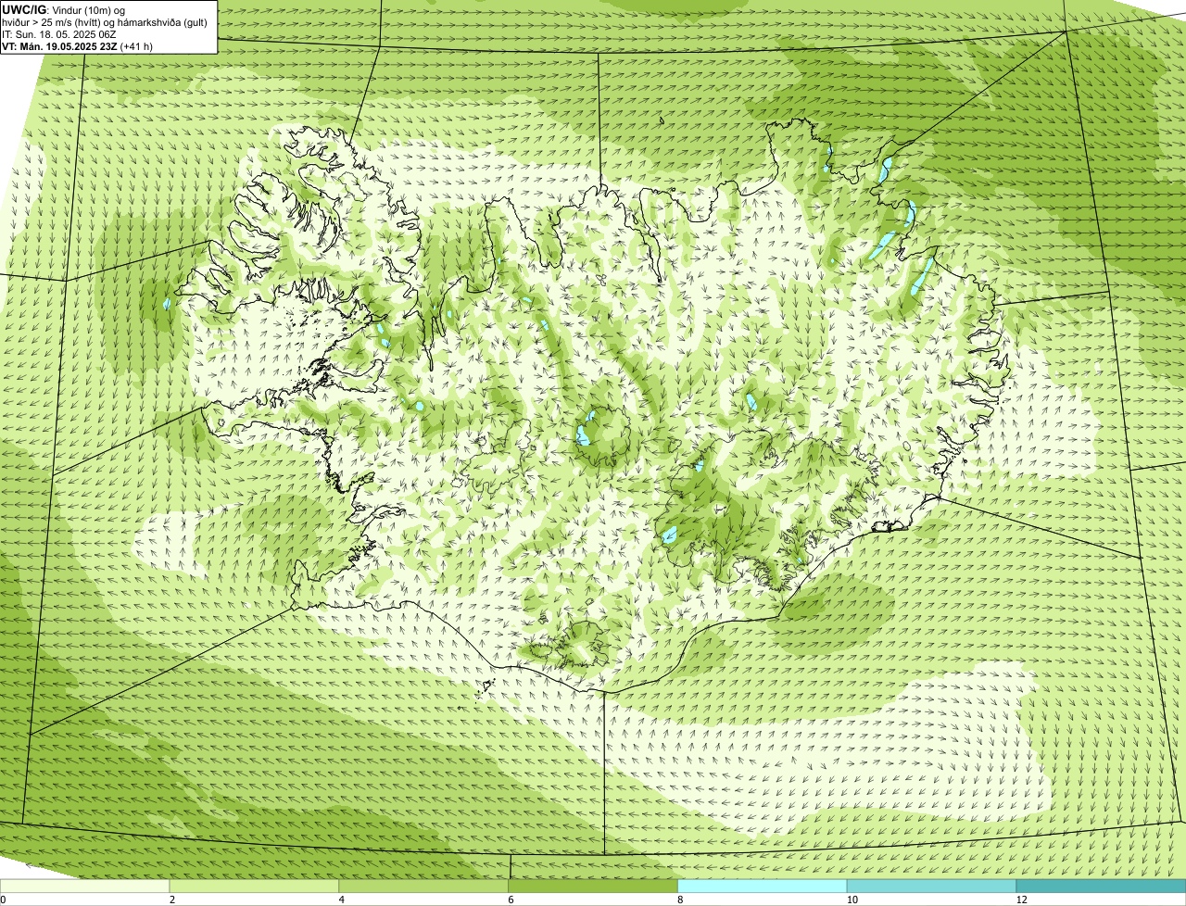
Task: Select the 2–4 m/s light green color segment
Action: [x=254, y=887]
